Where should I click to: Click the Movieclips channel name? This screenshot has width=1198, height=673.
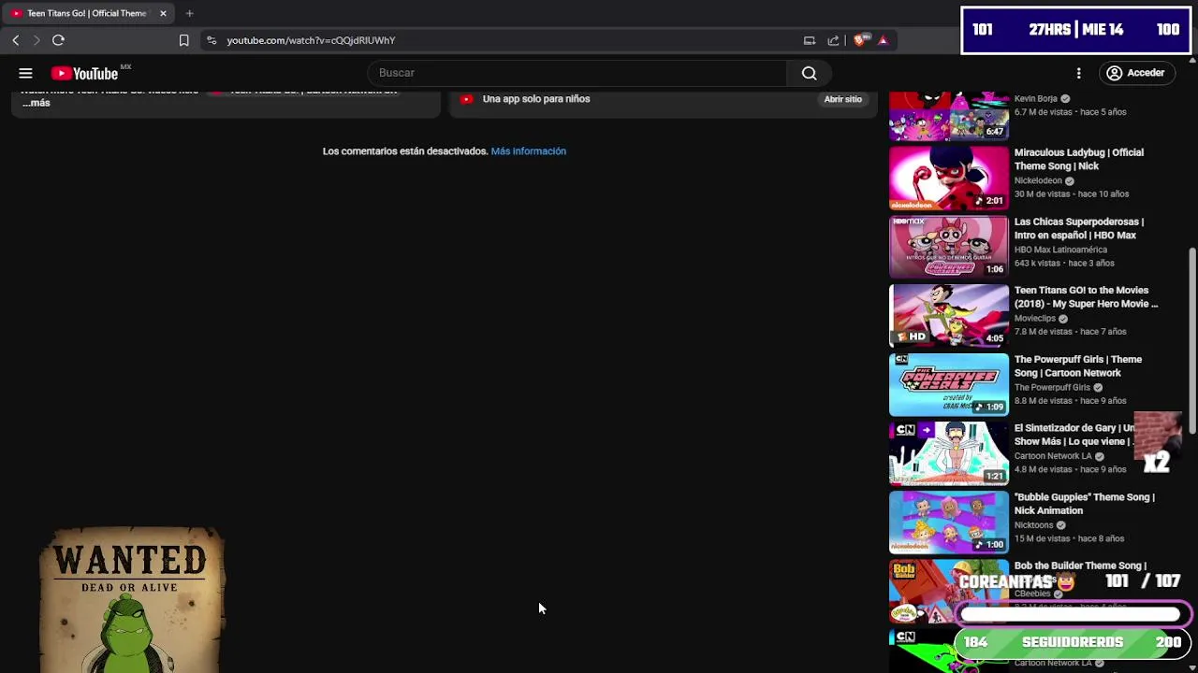[1035, 318]
